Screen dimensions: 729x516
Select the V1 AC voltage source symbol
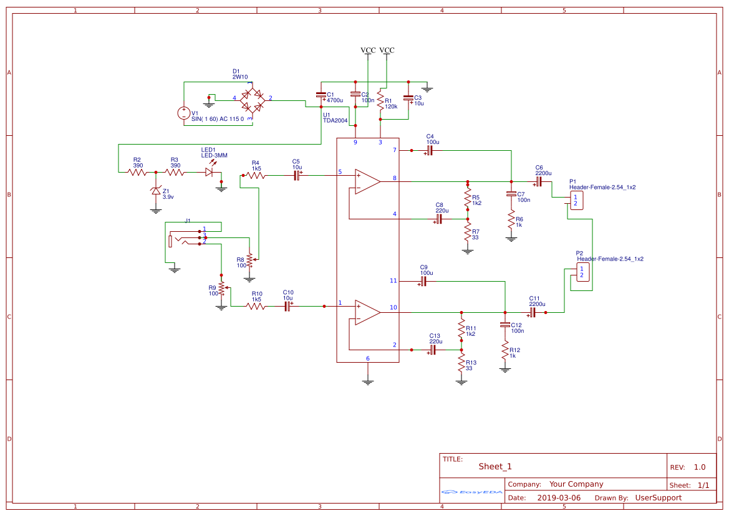(183, 113)
